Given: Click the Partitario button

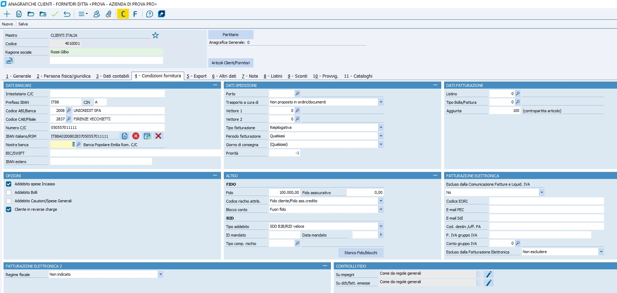Looking at the screenshot, I should tap(231, 35).
